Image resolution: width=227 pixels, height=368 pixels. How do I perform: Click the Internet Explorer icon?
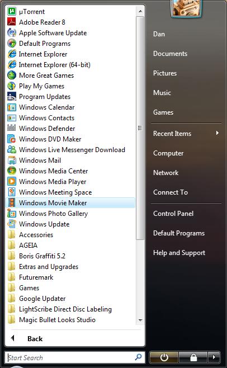pos(12,54)
